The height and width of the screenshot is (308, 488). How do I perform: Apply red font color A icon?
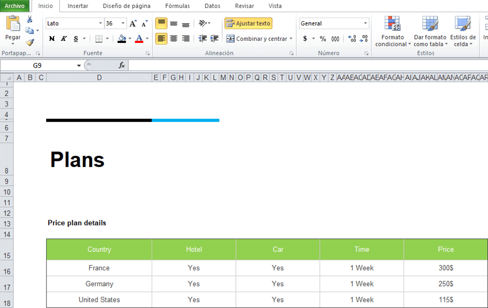139,39
